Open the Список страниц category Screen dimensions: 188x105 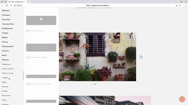tap(8, 69)
